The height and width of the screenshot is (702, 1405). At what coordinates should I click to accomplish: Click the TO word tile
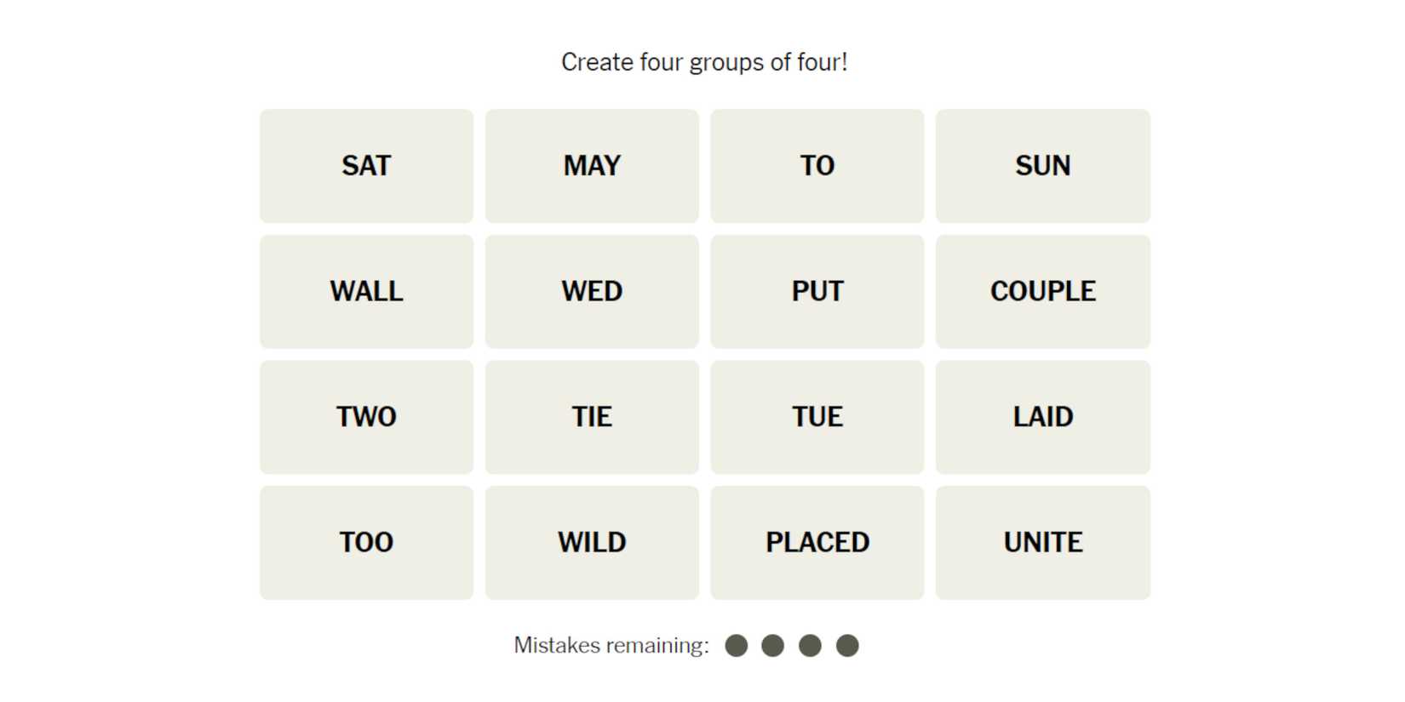point(817,166)
